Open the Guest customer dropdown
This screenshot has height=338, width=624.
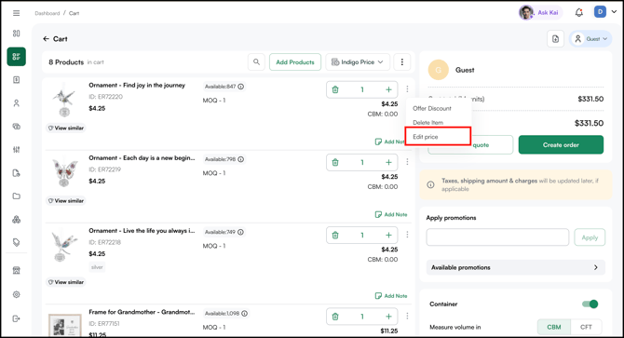(590, 39)
